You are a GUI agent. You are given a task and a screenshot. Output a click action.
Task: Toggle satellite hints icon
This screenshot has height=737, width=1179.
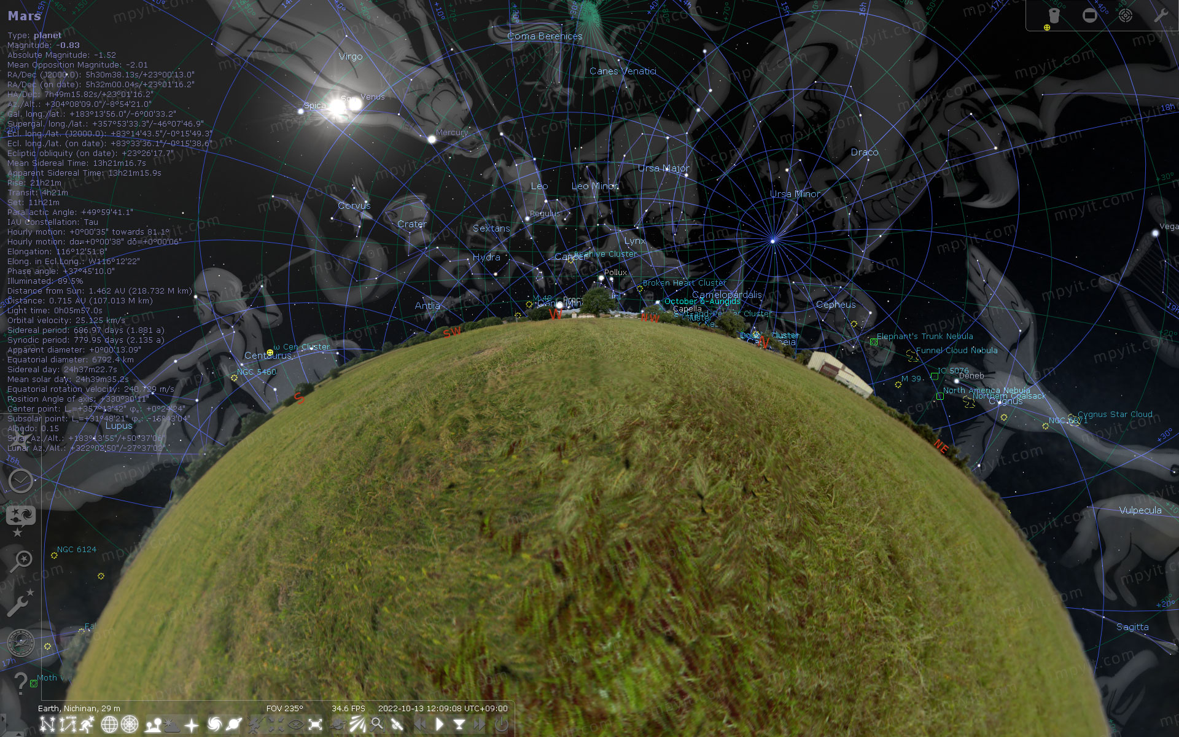click(397, 724)
